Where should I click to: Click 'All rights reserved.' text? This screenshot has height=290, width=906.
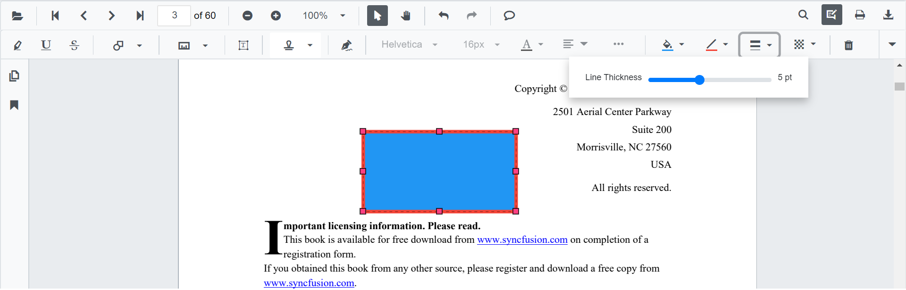(x=631, y=188)
